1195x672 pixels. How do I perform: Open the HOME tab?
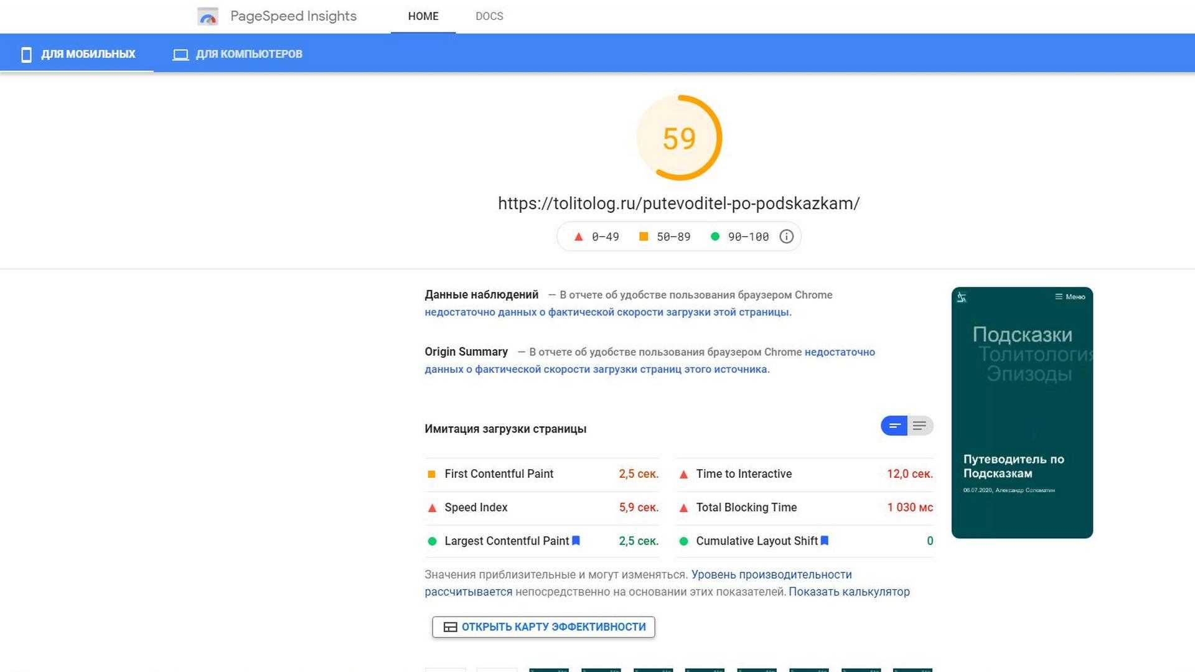[x=423, y=16]
